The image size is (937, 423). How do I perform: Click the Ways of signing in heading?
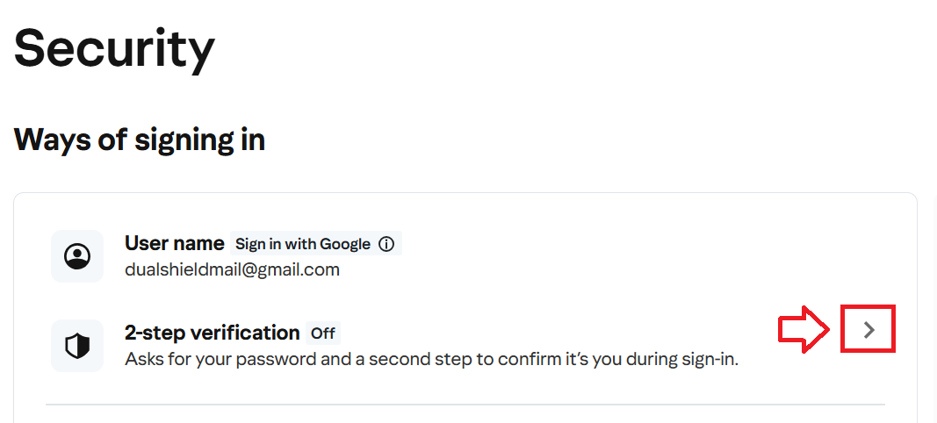[140, 139]
